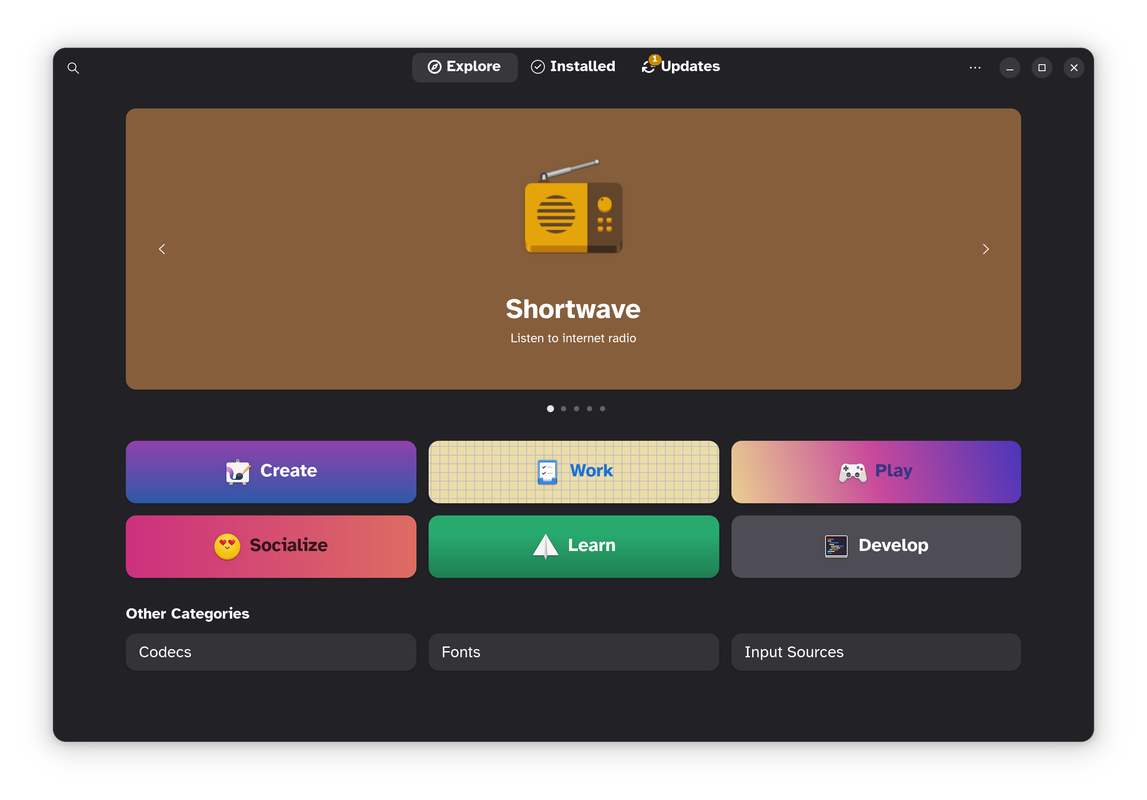Click the Create category's easel icon
The width and height of the screenshot is (1147, 800).
(x=238, y=471)
